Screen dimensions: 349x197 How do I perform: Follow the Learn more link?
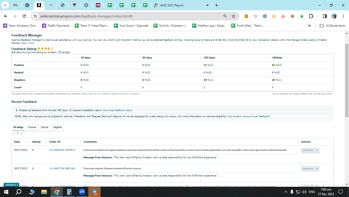coord(27,43)
